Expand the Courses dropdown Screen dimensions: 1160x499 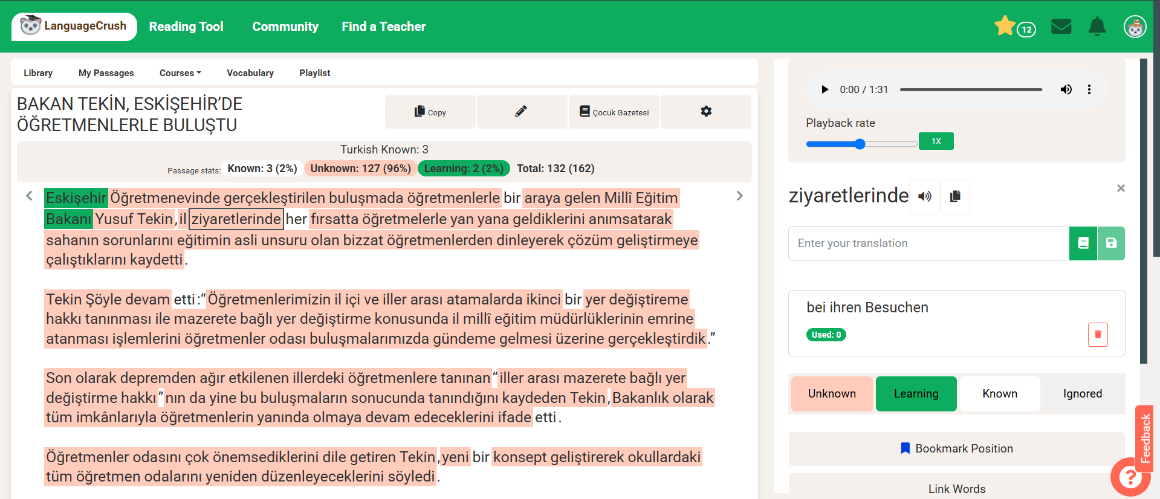pyautogui.click(x=180, y=73)
